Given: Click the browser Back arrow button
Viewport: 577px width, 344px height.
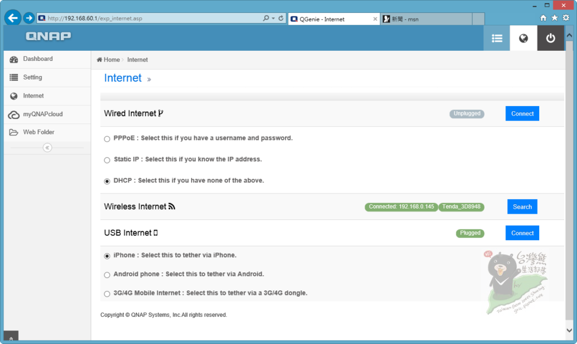Looking at the screenshot, I should click(x=13, y=17).
